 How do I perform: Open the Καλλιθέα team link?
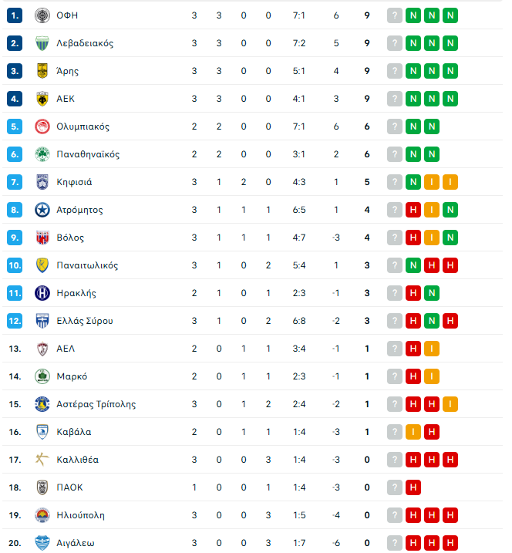(x=77, y=460)
